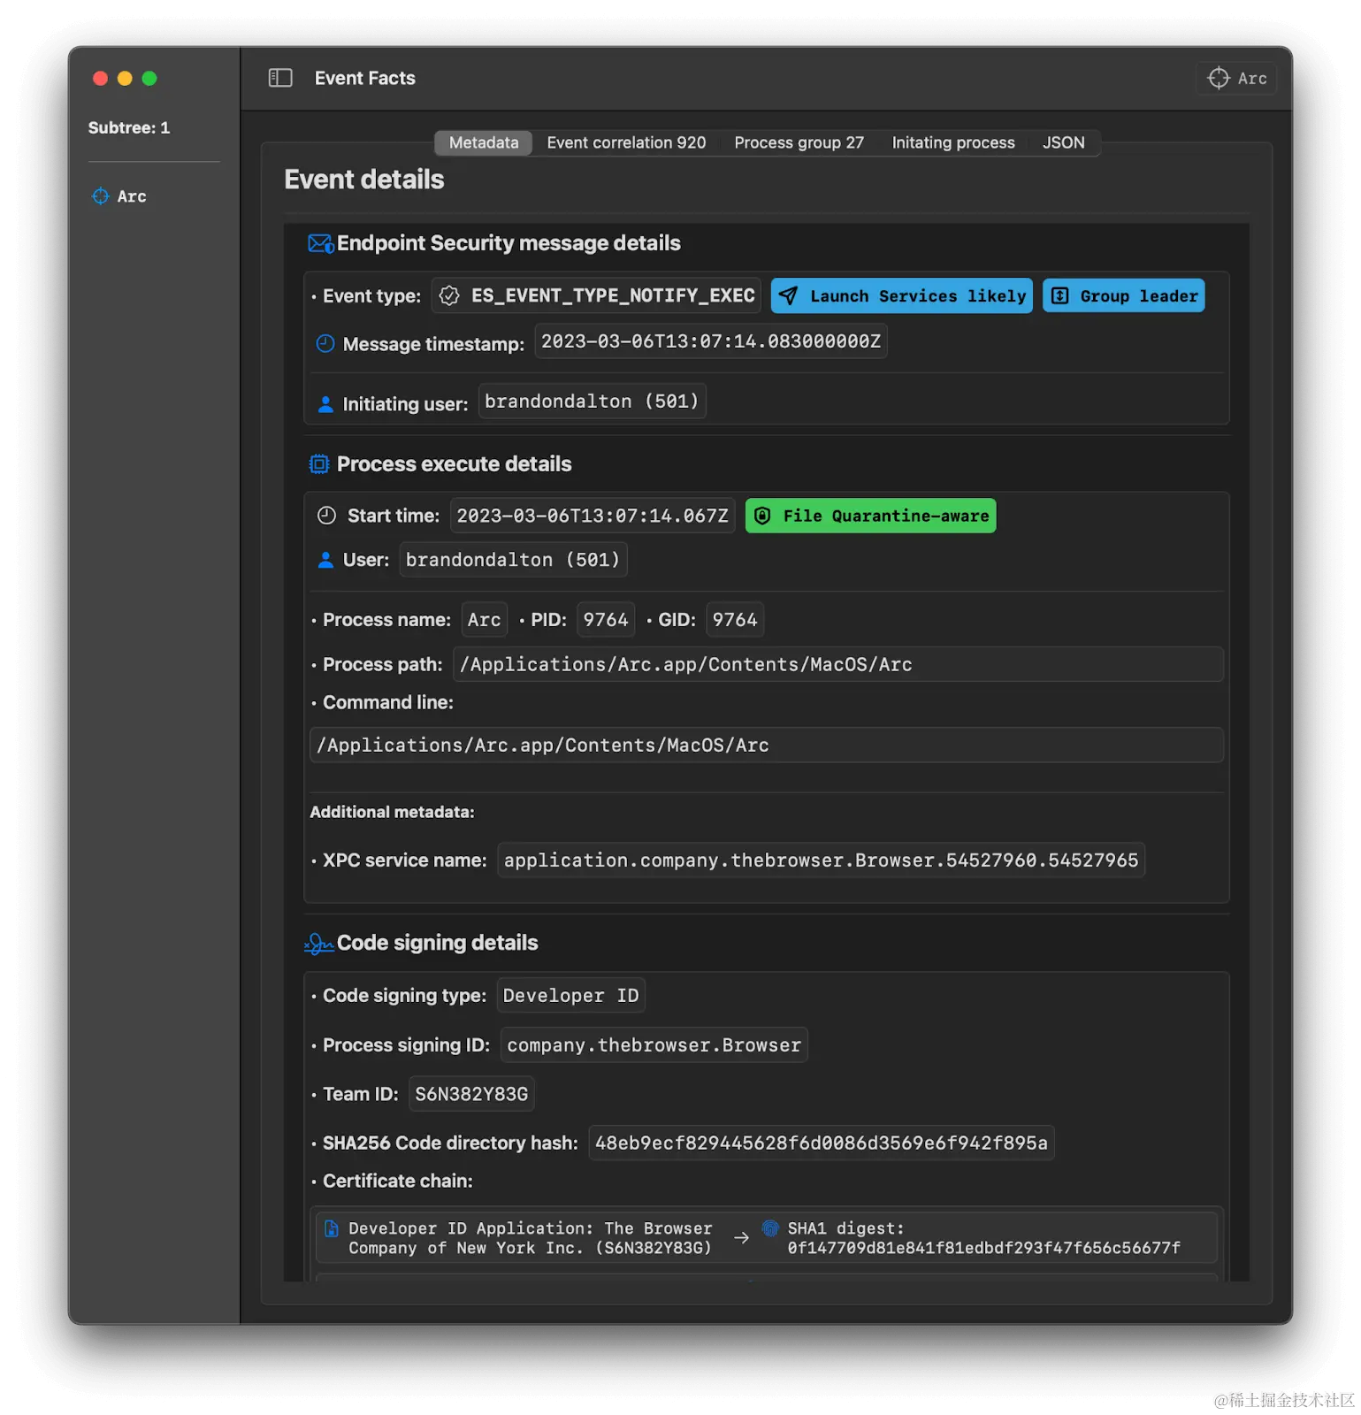Open the Event correlation 920 tab
Image resolution: width=1361 pixels, height=1415 pixels.
pos(626,142)
